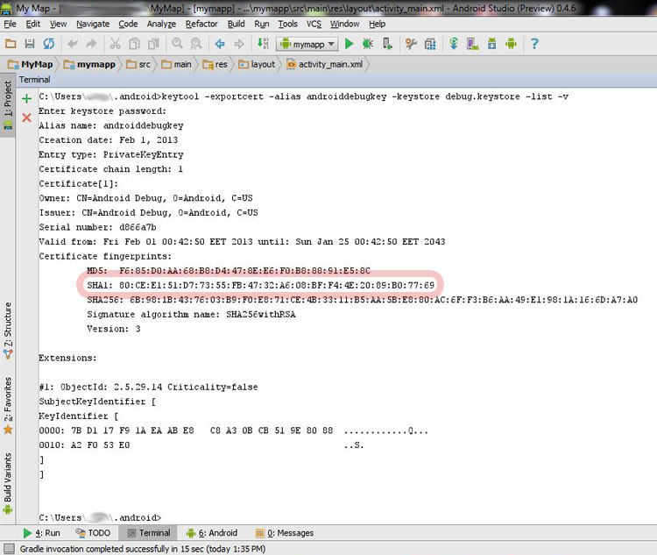This screenshot has width=657, height=555.
Task: Click the Forward navigation arrow
Action: click(239, 44)
